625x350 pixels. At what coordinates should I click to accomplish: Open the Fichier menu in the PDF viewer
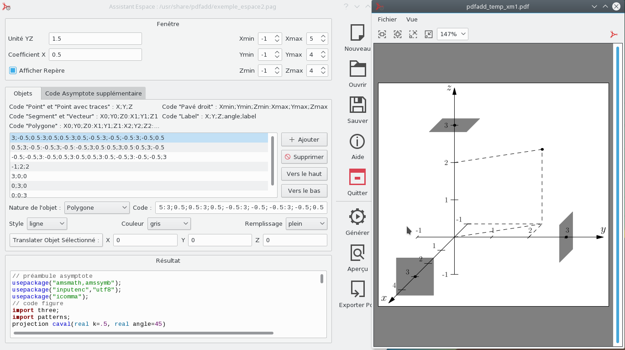[x=387, y=20]
